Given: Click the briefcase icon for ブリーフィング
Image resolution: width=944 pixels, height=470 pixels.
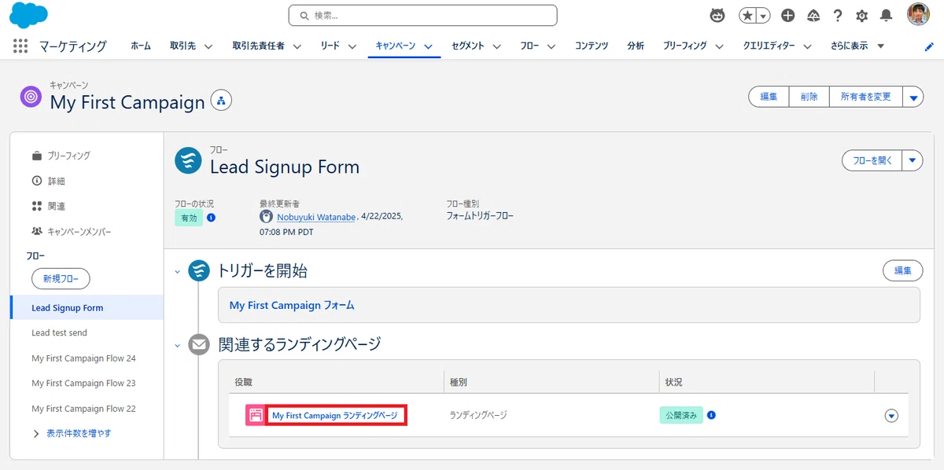Looking at the screenshot, I should [x=37, y=156].
